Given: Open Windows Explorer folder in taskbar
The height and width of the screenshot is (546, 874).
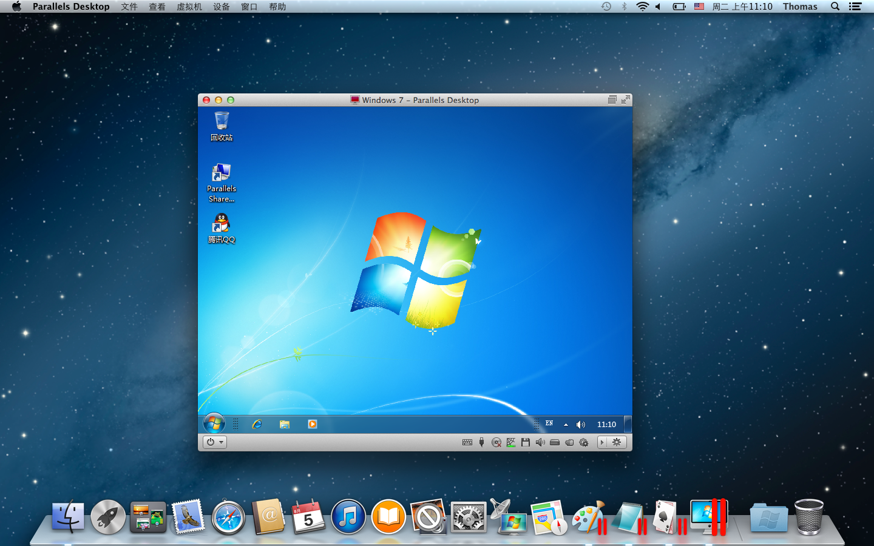Looking at the screenshot, I should pyautogui.click(x=285, y=424).
